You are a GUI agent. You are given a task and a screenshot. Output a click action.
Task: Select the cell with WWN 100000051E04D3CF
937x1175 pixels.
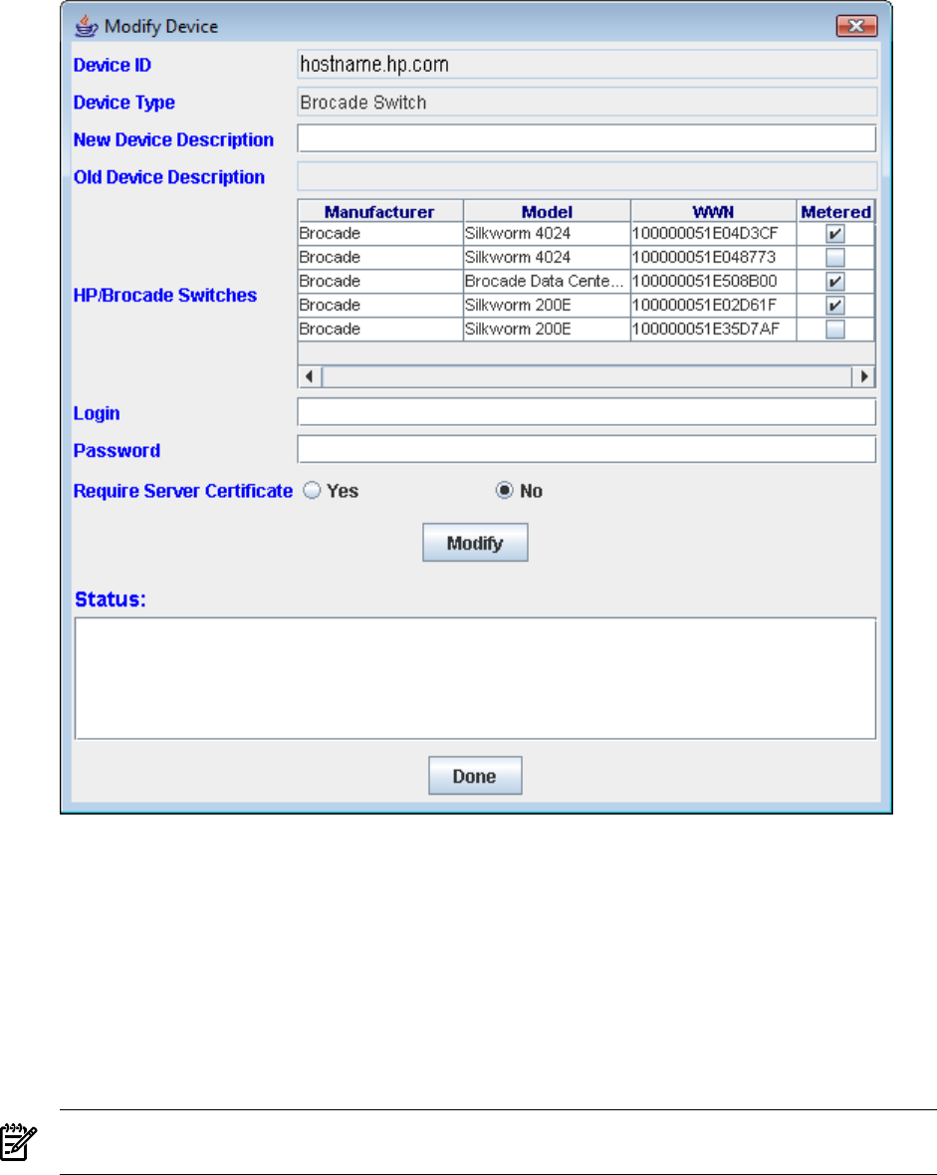coord(714,234)
